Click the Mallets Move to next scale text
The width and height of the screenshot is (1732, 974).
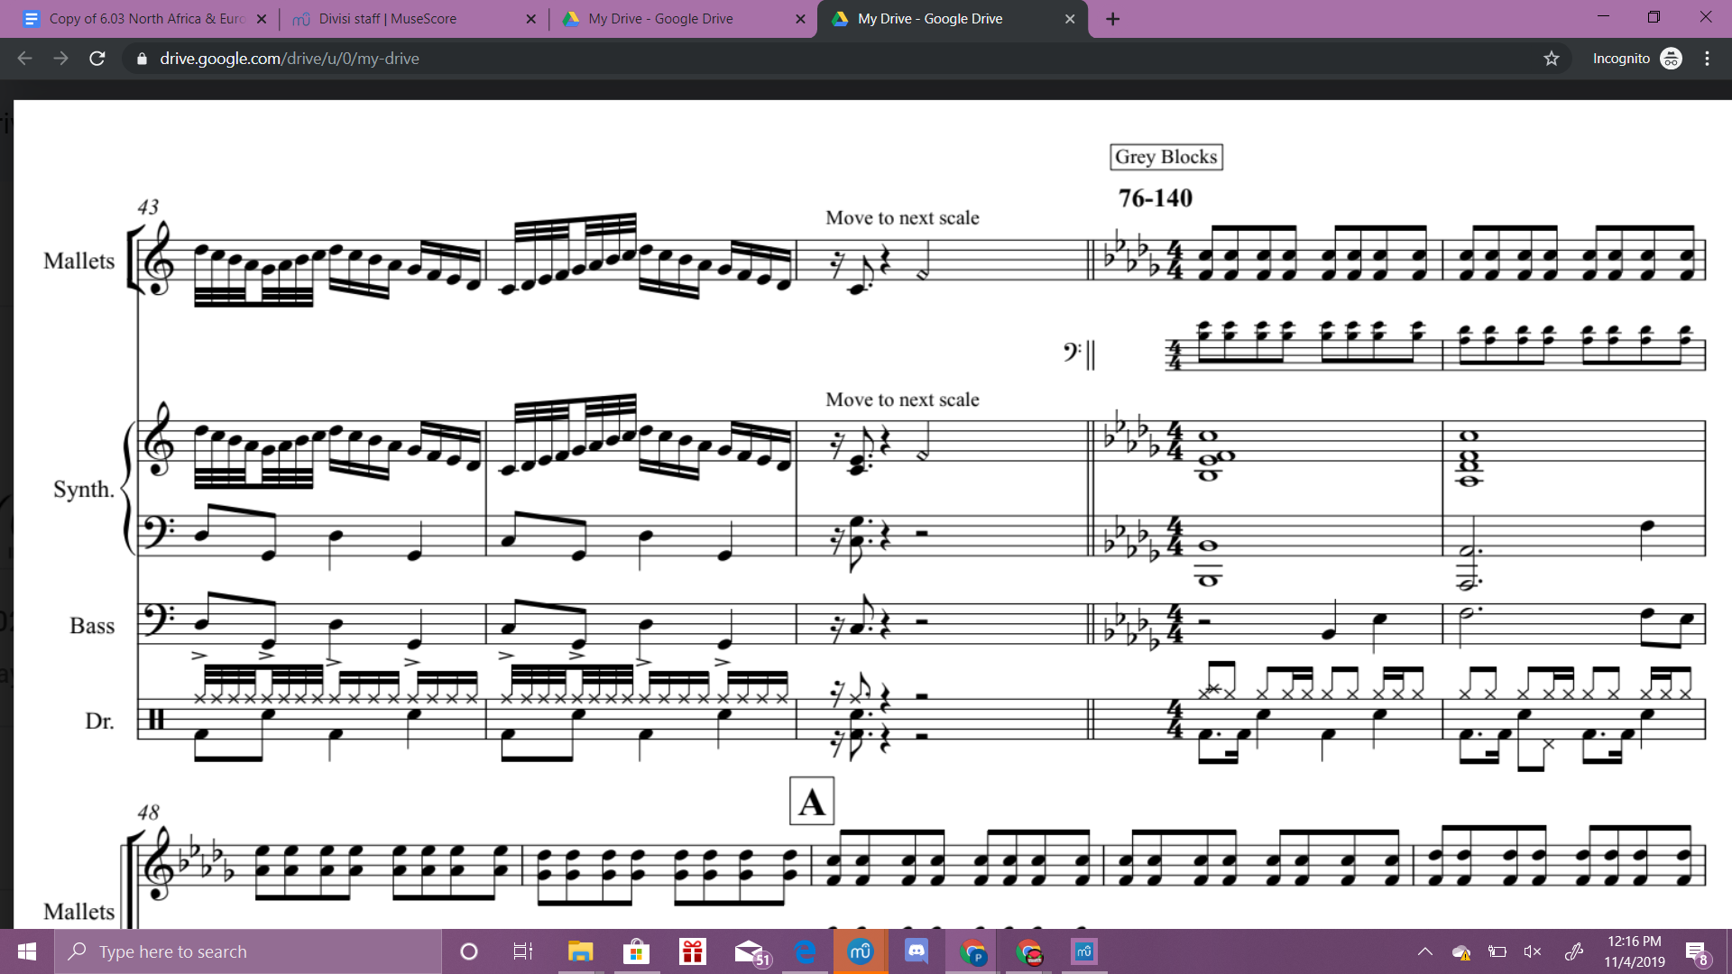point(902,217)
